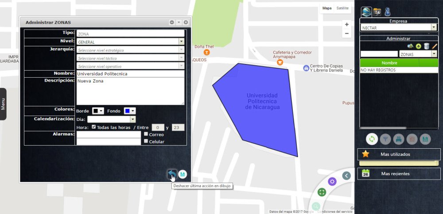Click the purple gear settings icon on map
Screen dimensions: 443x214
click(332, 182)
